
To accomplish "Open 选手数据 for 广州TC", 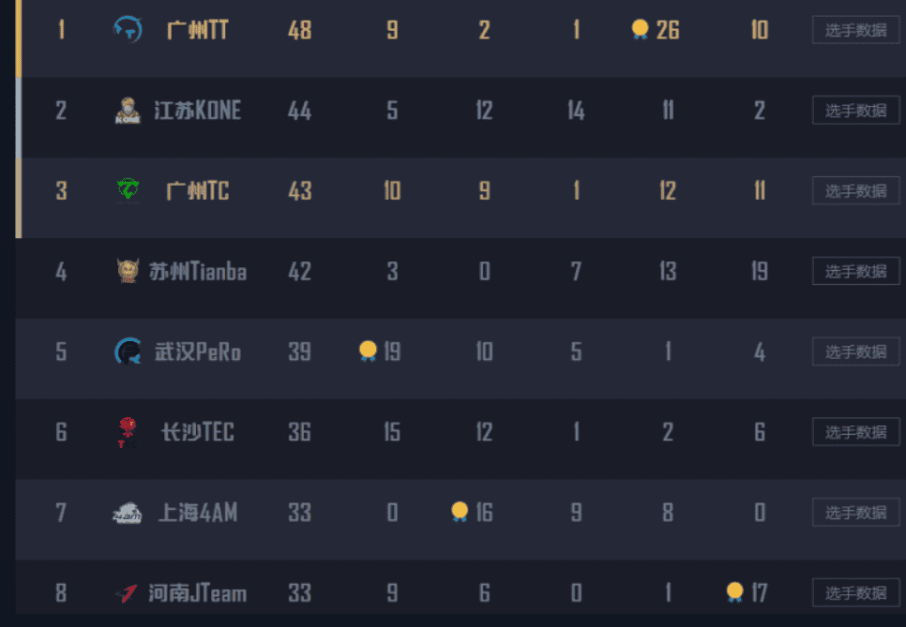I will pos(855,190).
